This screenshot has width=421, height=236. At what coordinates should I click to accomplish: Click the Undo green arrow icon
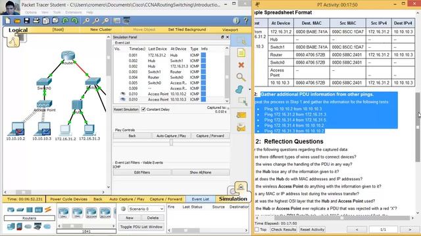pos(65,20)
